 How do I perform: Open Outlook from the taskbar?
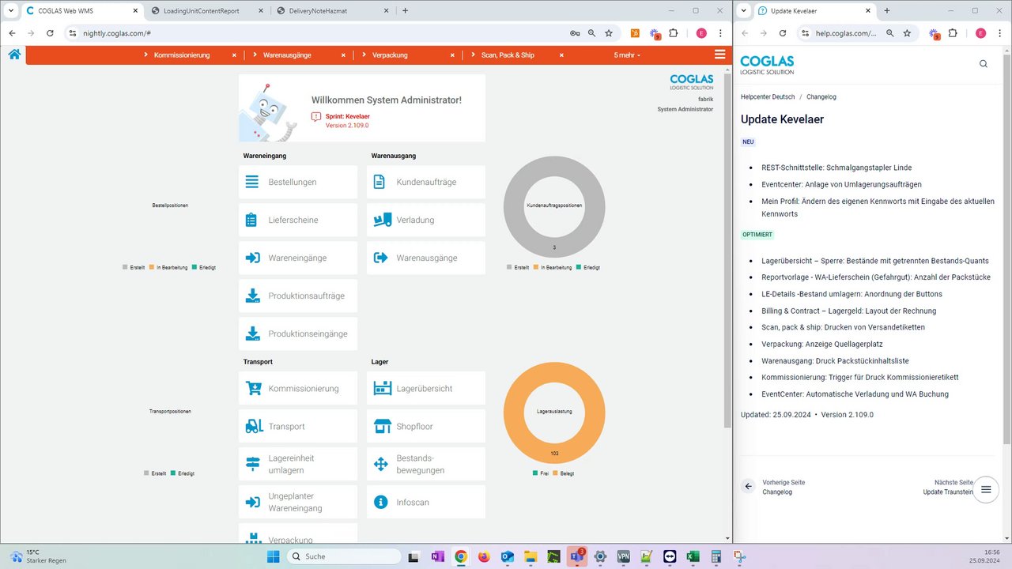pyautogui.click(x=507, y=556)
